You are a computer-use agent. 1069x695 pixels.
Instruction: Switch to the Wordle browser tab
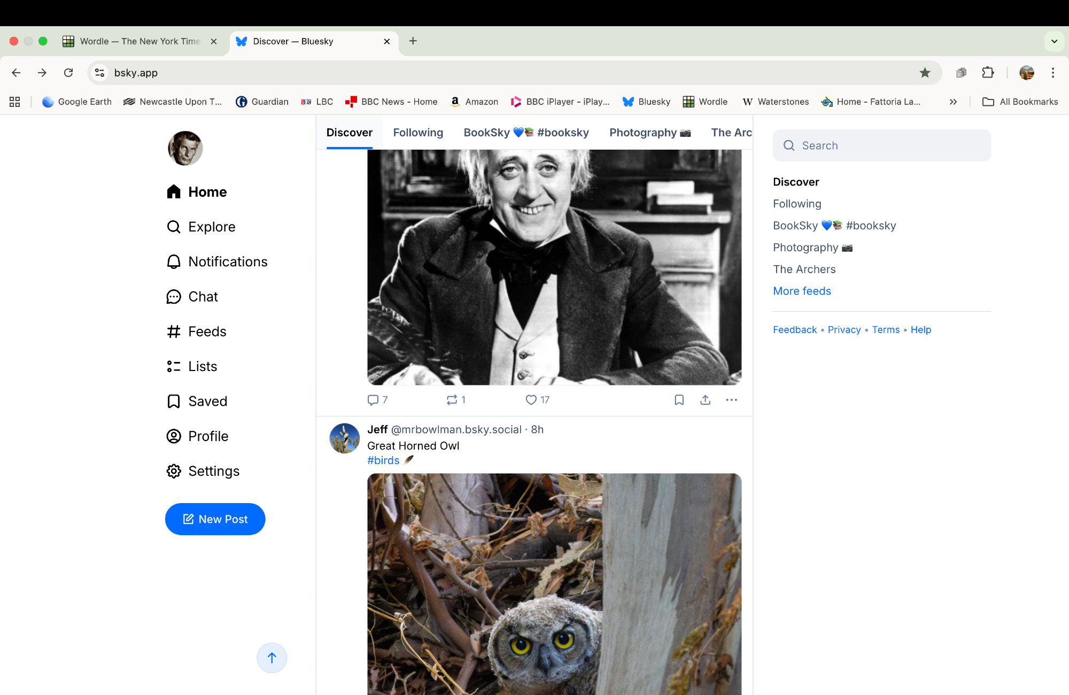click(x=139, y=41)
